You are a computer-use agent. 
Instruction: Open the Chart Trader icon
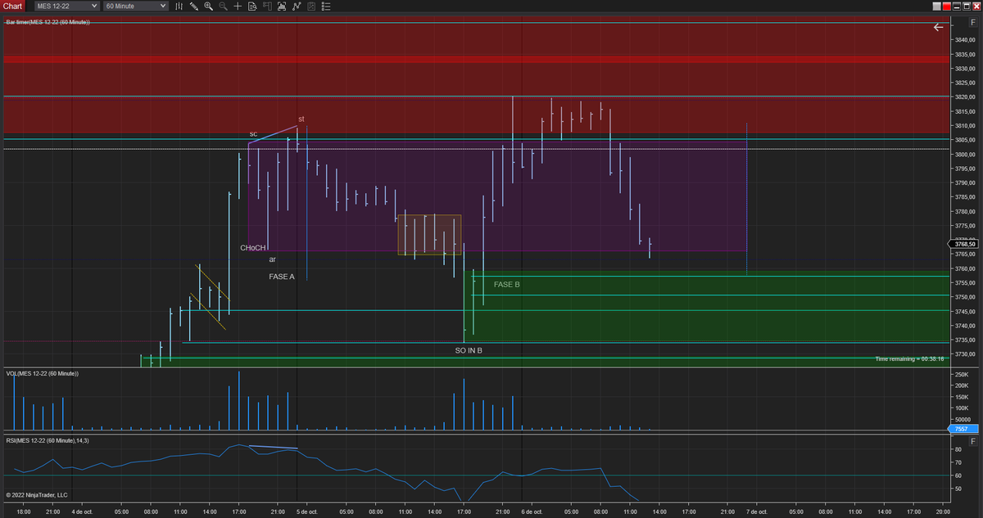click(267, 6)
